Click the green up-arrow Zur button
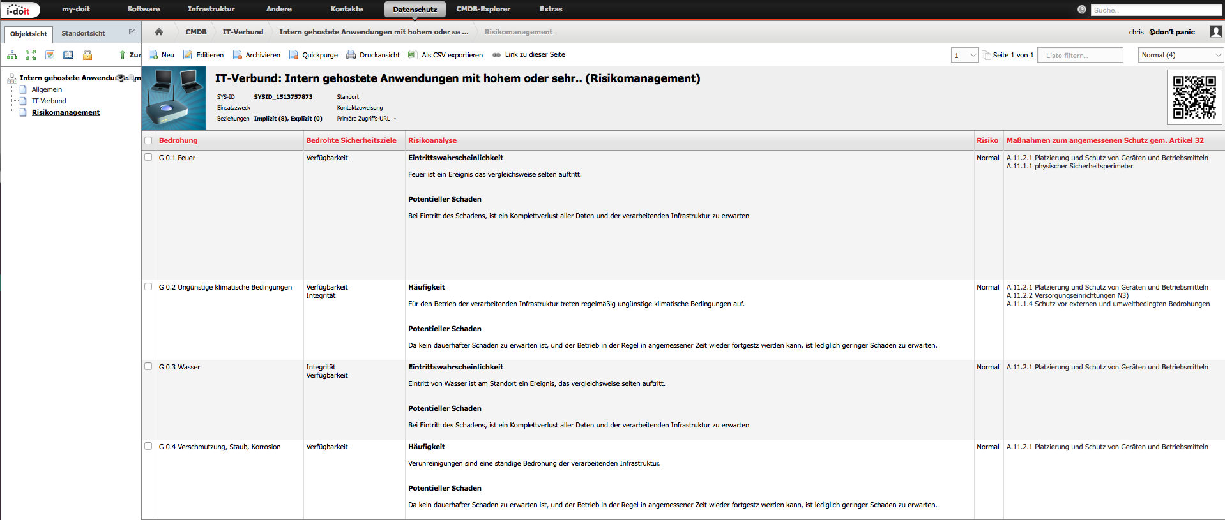1225x520 pixels. tap(130, 55)
